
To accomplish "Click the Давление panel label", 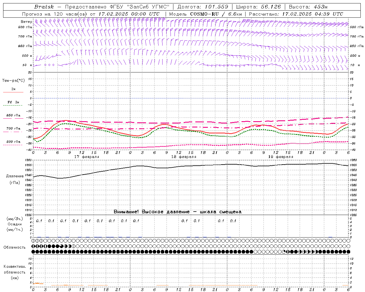I will 15,176.
